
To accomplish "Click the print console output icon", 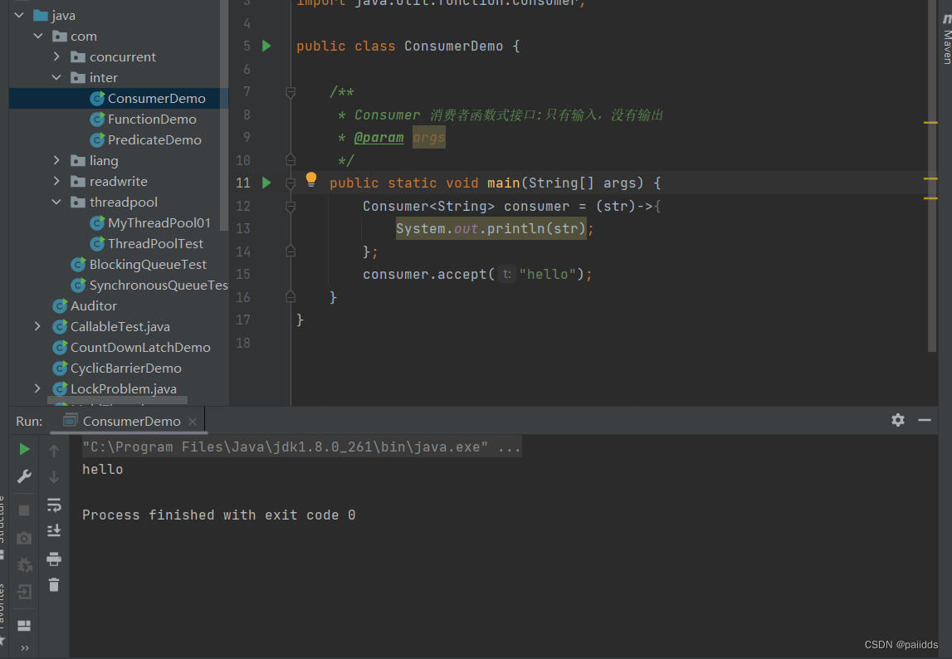I will tap(54, 558).
